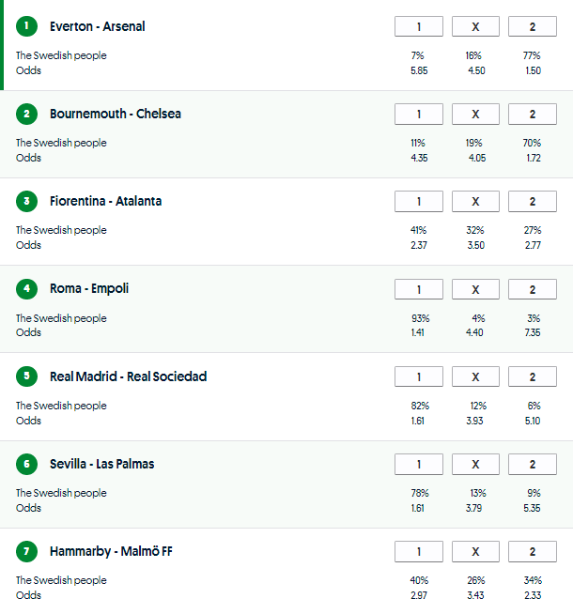The height and width of the screenshot is (614, 573).
Task: Choose 1 for Bournemouth - Chelsea match
Action: pyautogui.click(x=419, y=114)
